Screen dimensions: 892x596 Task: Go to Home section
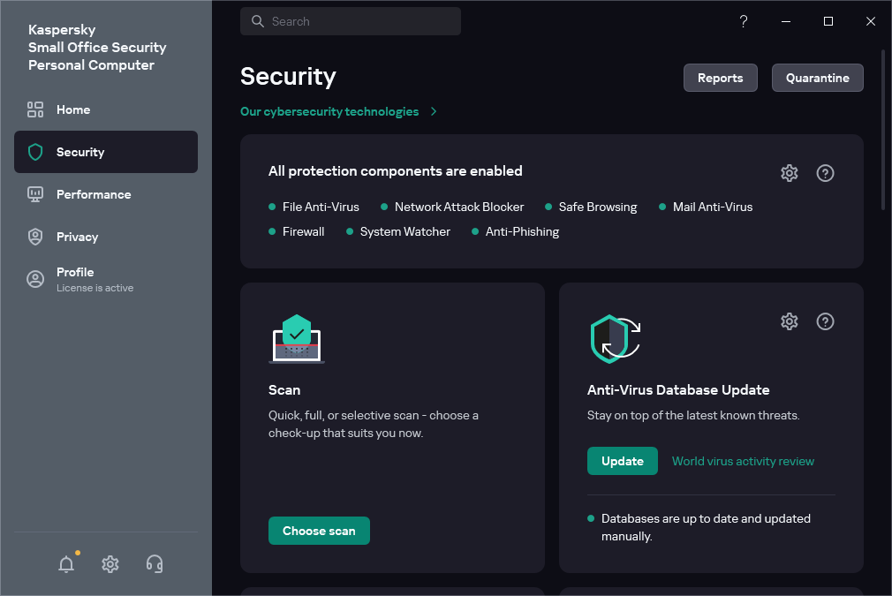[x=106, y=109]
